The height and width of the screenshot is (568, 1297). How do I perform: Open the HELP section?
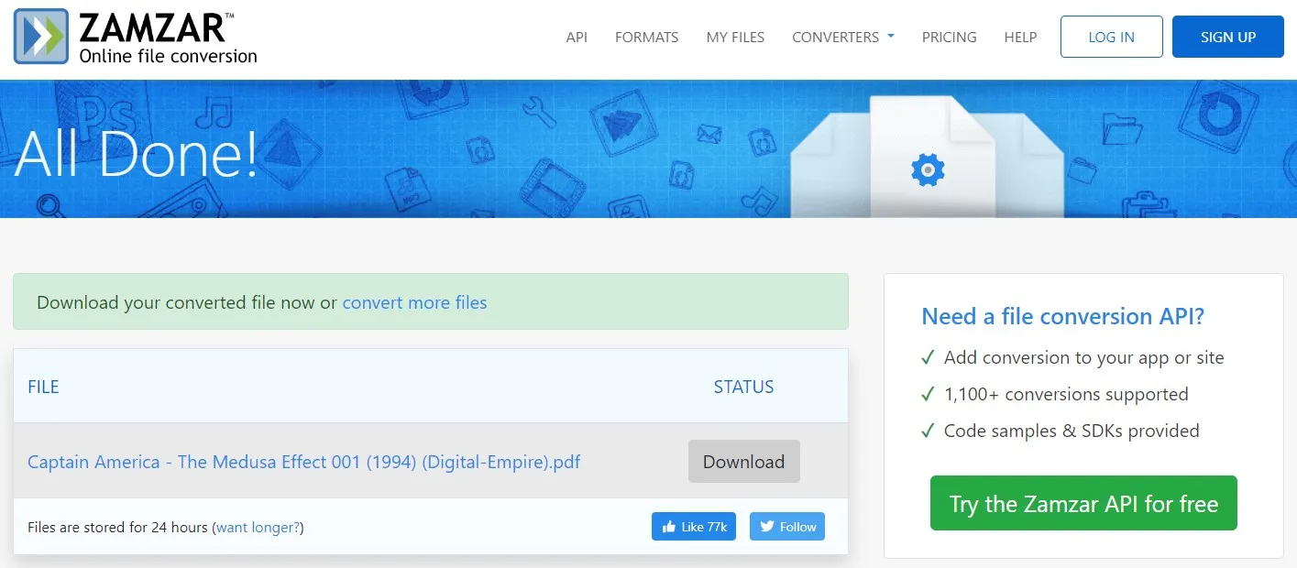coord(1020,37)
